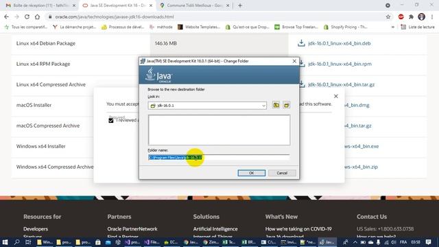Open the 'méthode' bookmark
This screenshot has height=247, width=439.
[x=161, y=27]
